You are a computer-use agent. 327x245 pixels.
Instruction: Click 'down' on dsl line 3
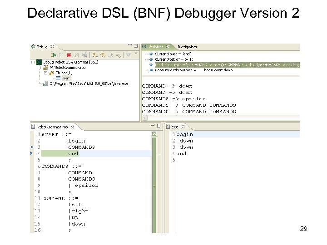pos(186,147)
